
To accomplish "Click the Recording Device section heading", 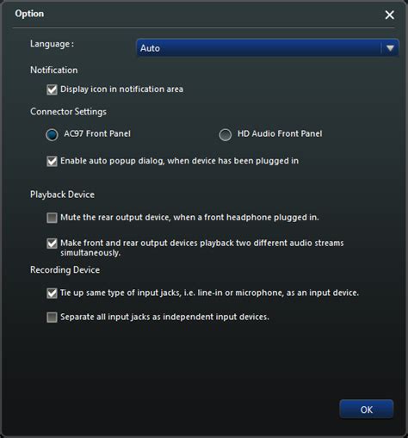I will [65, 270].
